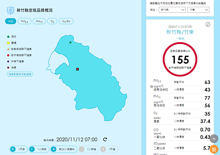Click SO2 hourly value 5.7
This screenshot has height=155, width=220.
coord(207,148)
